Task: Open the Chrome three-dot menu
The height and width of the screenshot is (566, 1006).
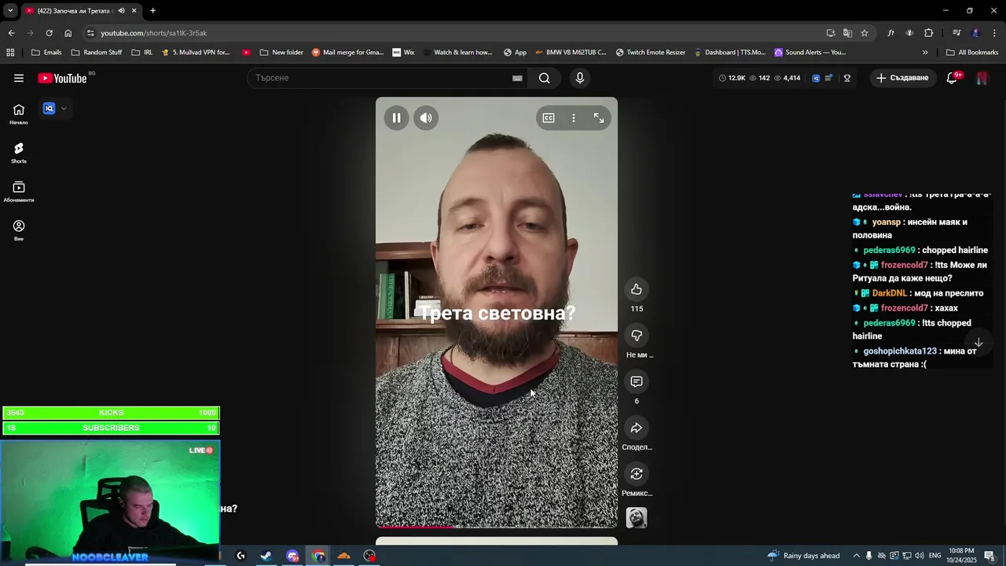Action: [x=995, y=33]
